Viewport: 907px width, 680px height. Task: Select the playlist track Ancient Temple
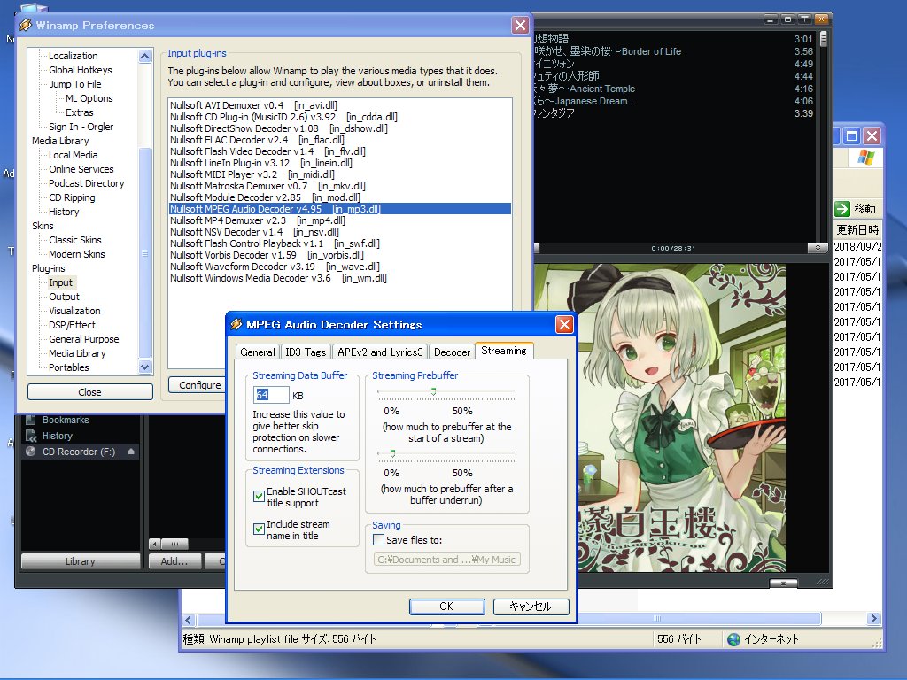coord(673,89)
